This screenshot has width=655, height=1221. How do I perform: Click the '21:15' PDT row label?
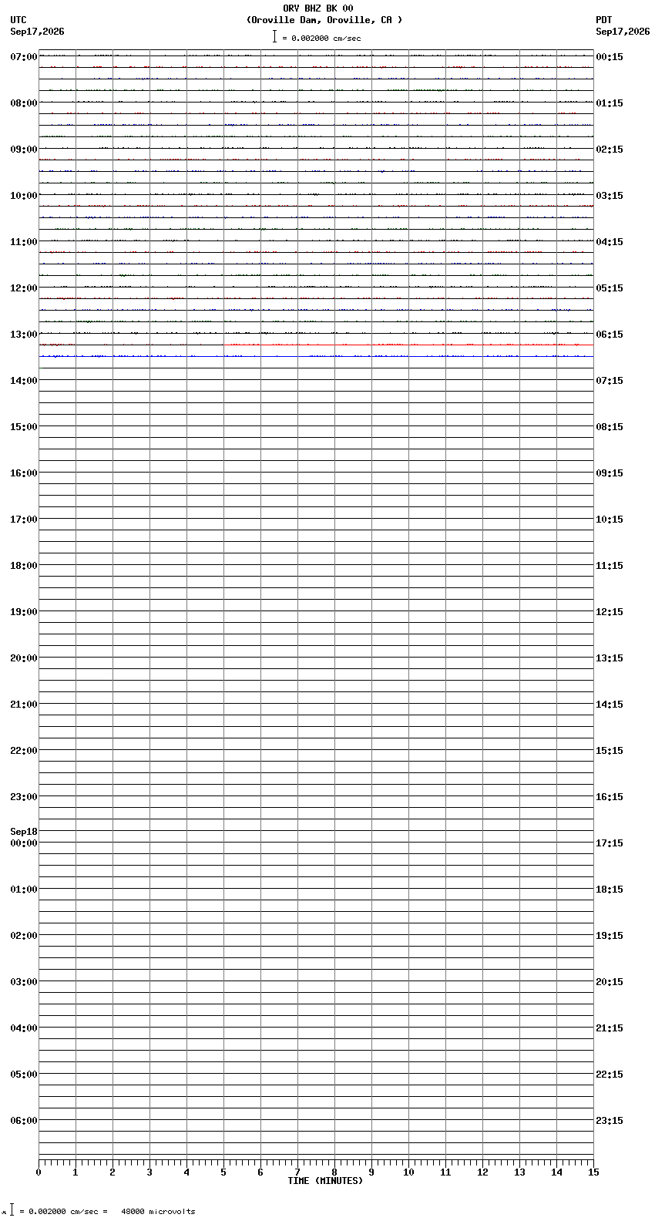tap(610, 1028)
